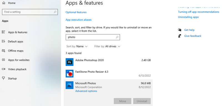
Task: Click the Microsoft Photos app icon
Action: [70, 85]
